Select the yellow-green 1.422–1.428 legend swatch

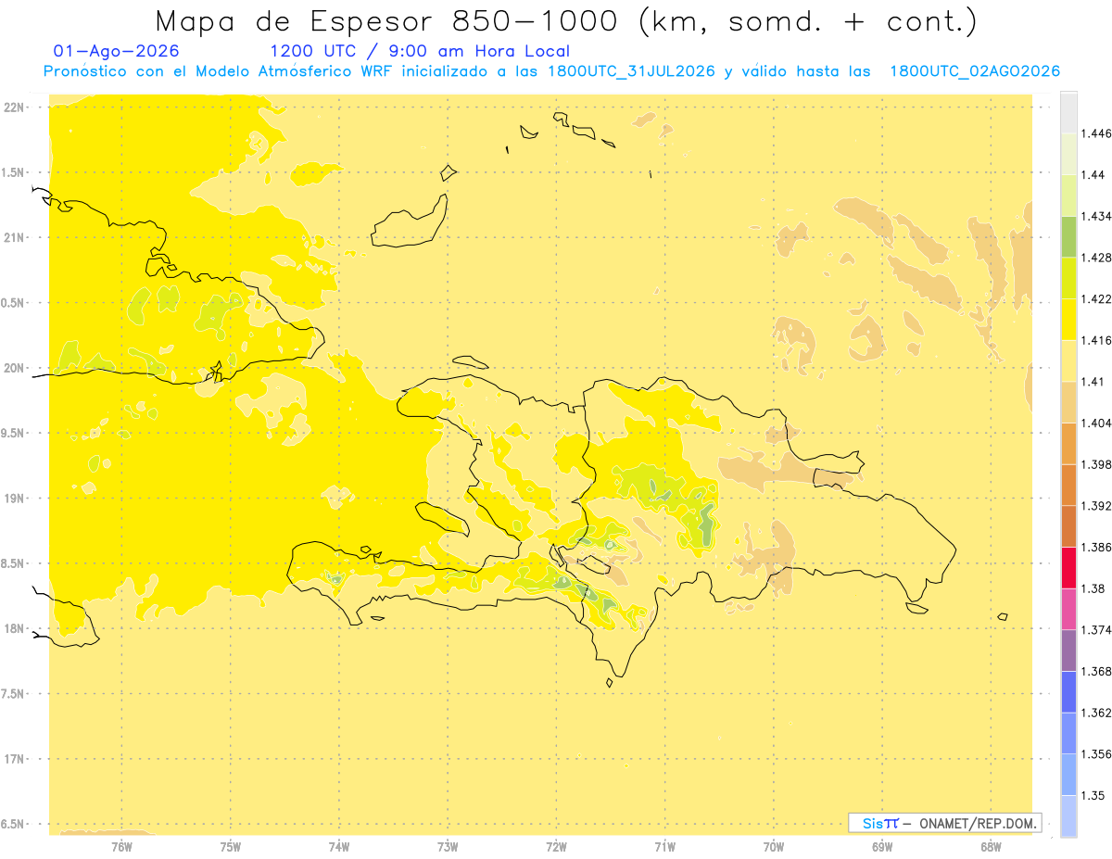click(1068, 278)
